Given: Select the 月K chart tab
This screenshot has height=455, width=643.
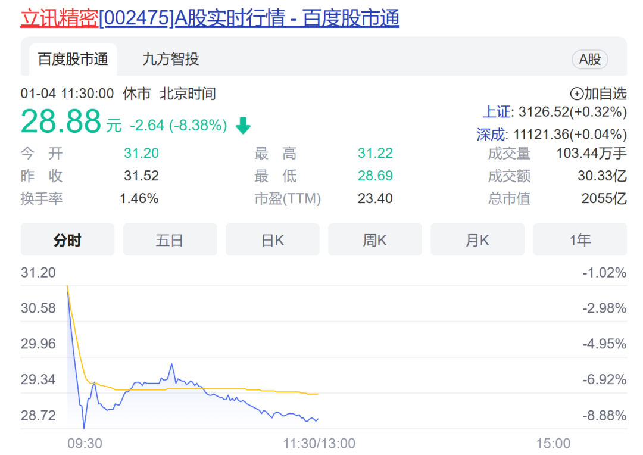Looking at the screenshot, I should 477,239.
